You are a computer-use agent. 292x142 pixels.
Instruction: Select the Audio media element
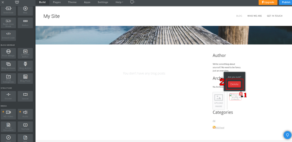(25, 114)
